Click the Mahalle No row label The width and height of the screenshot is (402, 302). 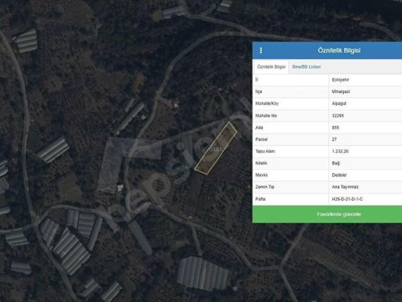266,116
